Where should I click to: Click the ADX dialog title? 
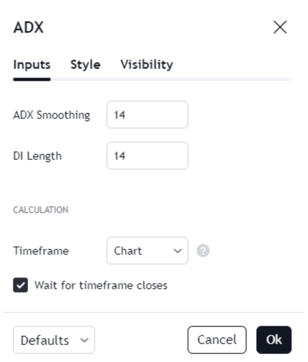tap(28, 28)
